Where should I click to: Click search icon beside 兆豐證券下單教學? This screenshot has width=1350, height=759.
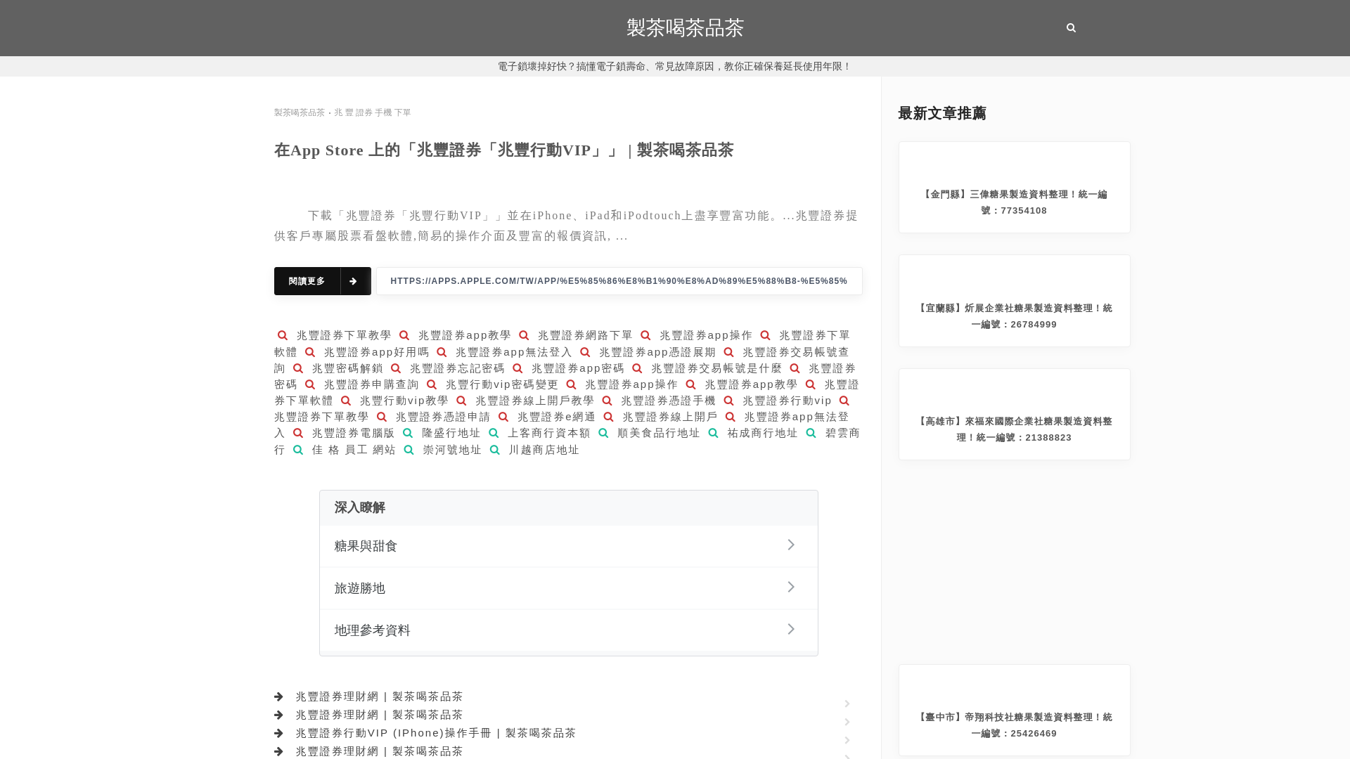(283, 335)
